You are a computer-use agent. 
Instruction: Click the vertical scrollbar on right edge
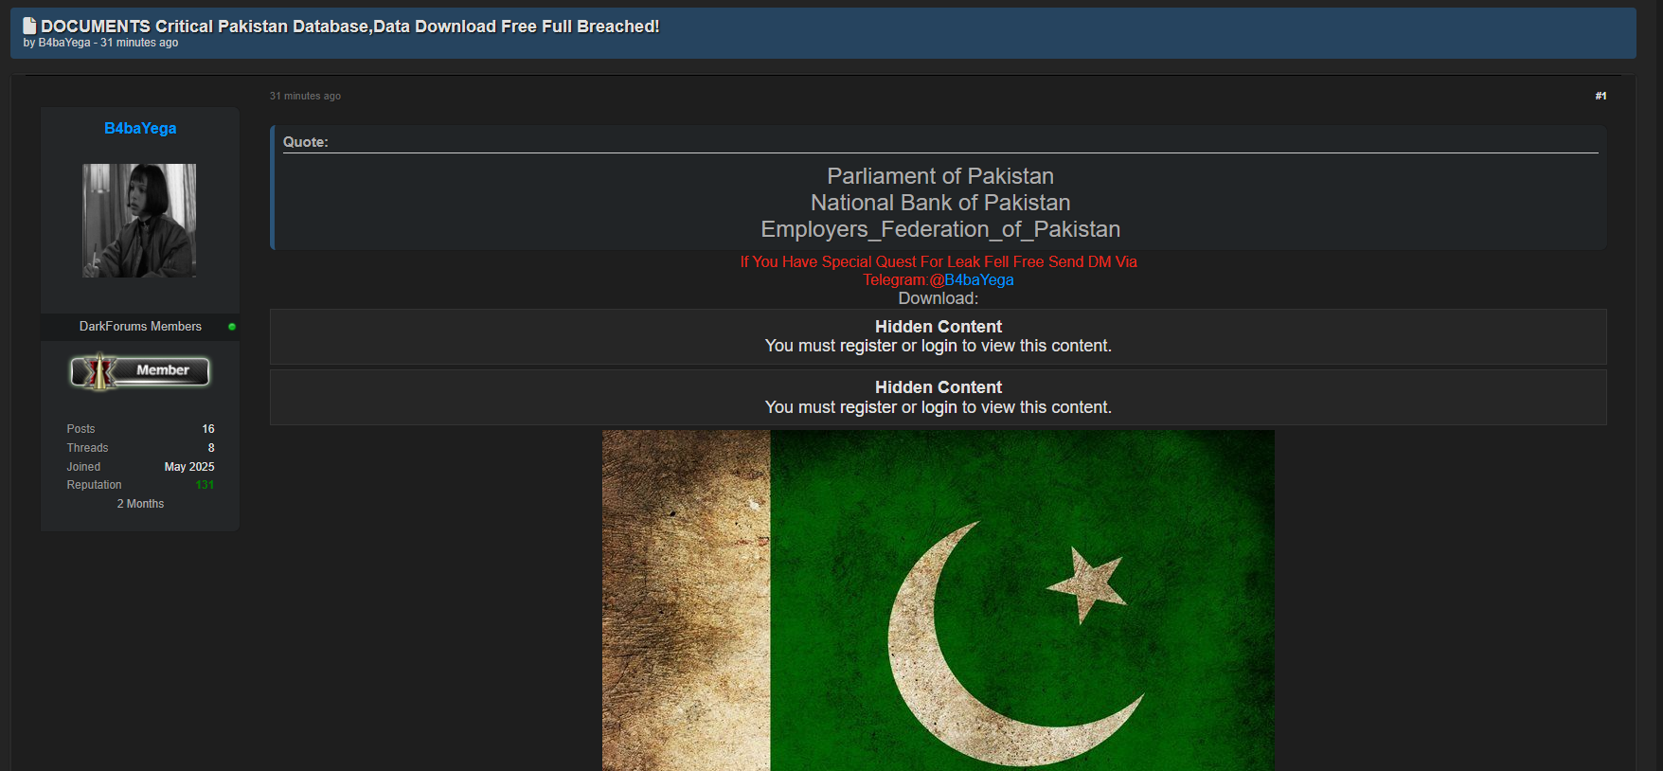[x=1653, y=385]
